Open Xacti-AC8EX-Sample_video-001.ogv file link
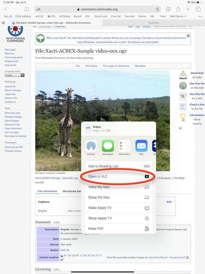The image size is (205, 274). (57, 178)
